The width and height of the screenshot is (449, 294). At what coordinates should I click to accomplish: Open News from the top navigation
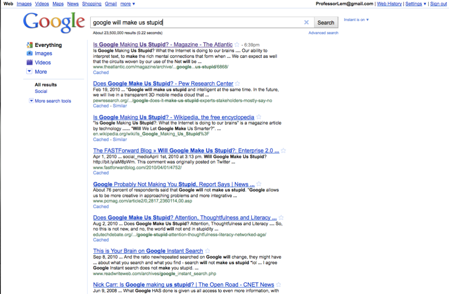pos(72,4)
